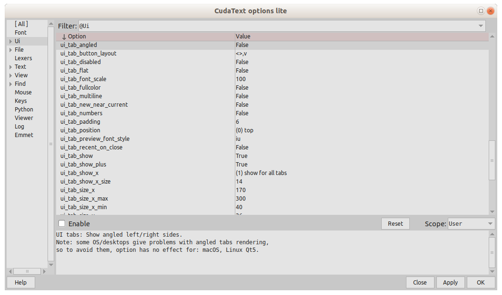502x295 pixels.
Task: Select the ui_tab_fullcolor option
Action: click(x=80, y=87)
